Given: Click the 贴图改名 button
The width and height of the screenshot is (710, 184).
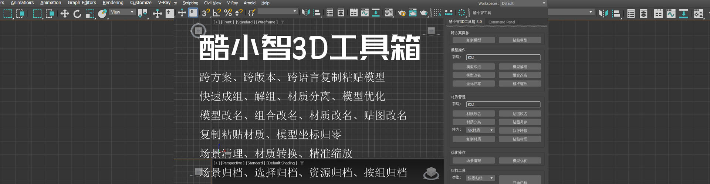Looking at the screenshot, I should (x=520, y=114).
